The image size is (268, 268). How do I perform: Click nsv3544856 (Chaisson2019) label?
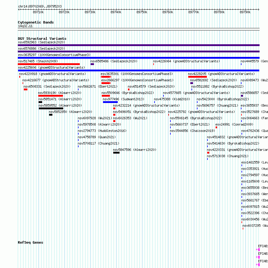192,131
